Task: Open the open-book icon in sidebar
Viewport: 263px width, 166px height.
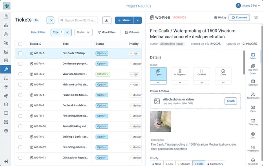Action: tap(6, 113)
